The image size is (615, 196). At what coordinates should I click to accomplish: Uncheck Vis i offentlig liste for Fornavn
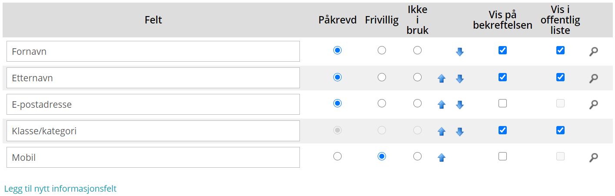click(560, 50)
